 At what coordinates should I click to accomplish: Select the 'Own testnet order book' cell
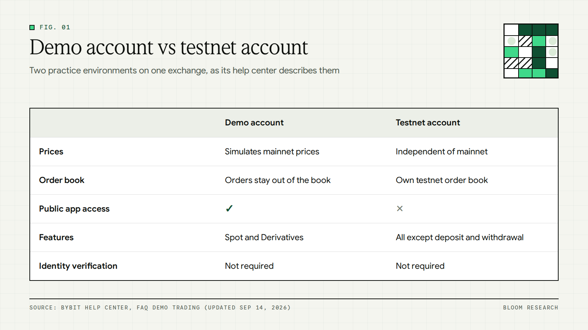(442, 180)
